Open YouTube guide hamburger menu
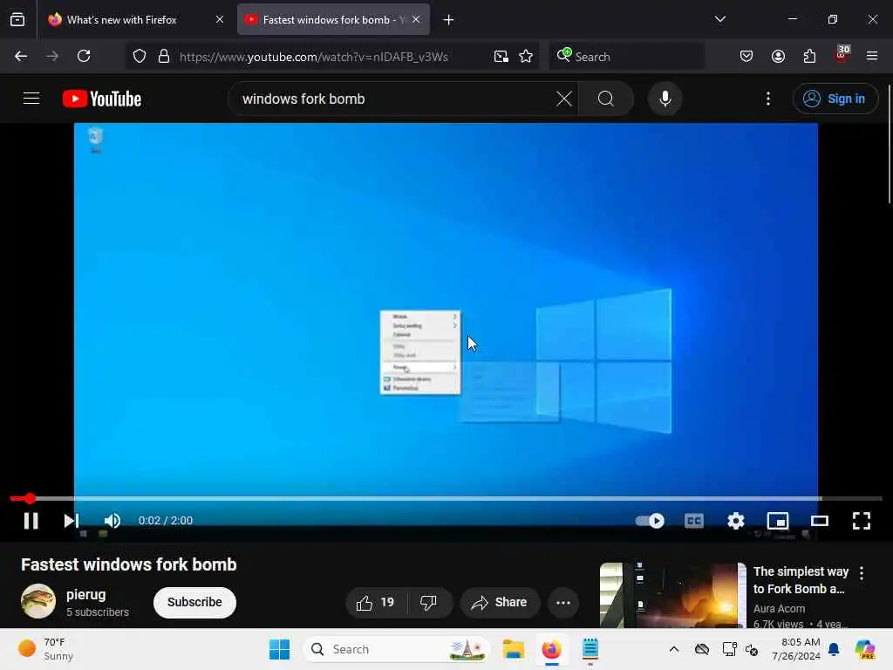Image resolution: width=893 pixels, height=670 pixels. pyautogui.click(x=31, y=99)
